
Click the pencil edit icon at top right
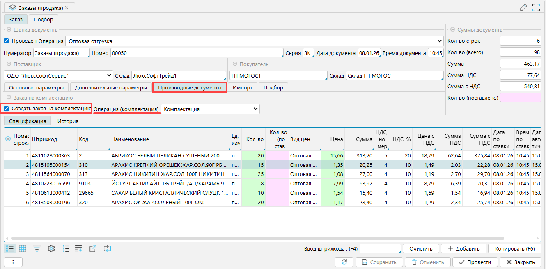pos(523,7)
